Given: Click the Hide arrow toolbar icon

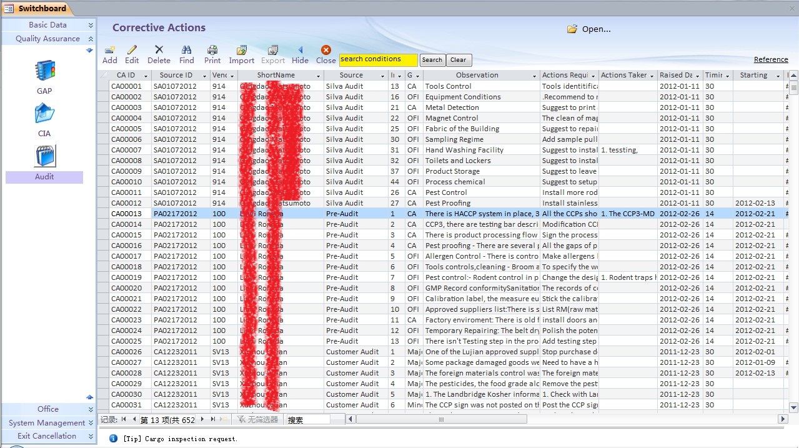Looking at the screenshot, I should (x=300, y=50).
